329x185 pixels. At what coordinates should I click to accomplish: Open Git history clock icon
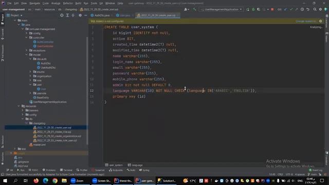click(x=302, y=9)
